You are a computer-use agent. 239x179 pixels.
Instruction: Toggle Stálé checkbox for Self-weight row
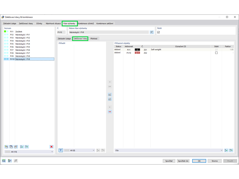(x=216, y=50)
